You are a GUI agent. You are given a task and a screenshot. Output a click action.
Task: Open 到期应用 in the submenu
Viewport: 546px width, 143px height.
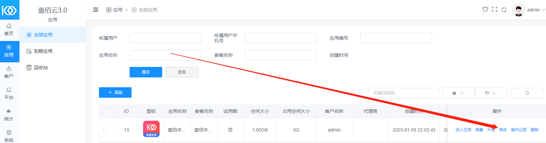click(53, 51)
